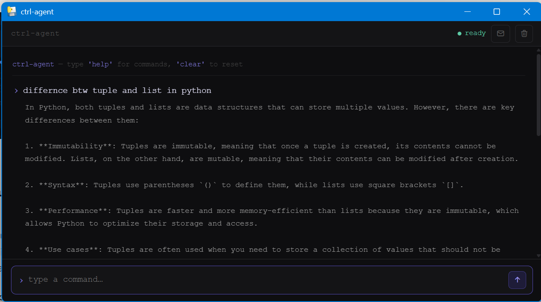Click the 'clear' command hint
The image size is (541, 302).
click(190, 64)
